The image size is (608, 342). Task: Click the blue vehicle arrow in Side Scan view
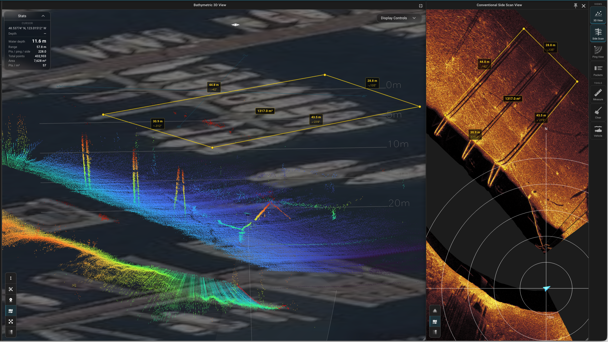(547, 288)
